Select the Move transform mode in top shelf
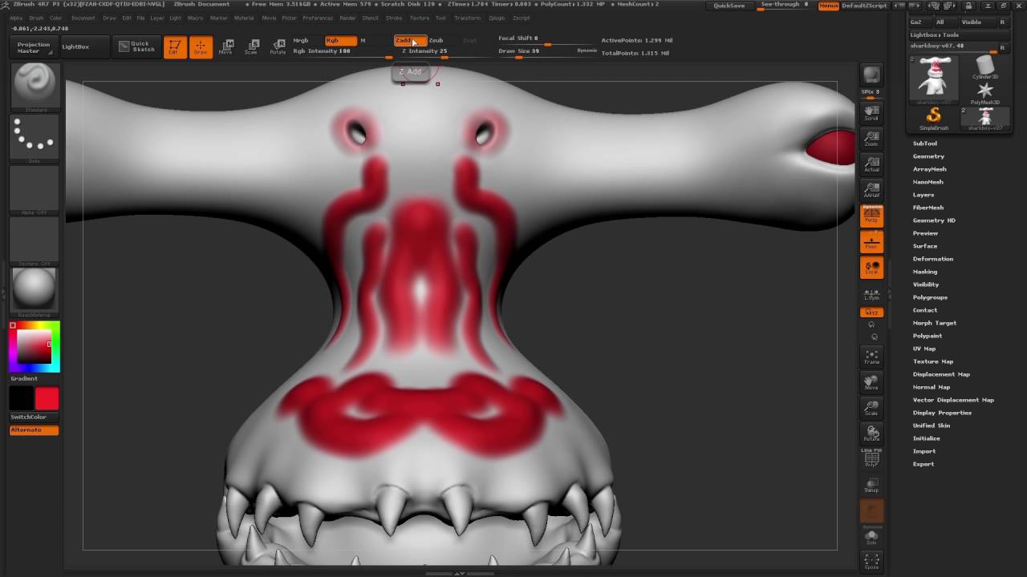Screen dimensions: 1027x577 pos(226,47)
